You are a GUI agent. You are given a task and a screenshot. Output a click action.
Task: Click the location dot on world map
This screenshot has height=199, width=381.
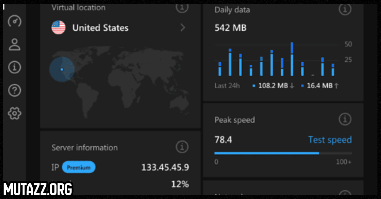tap(62, 69)
